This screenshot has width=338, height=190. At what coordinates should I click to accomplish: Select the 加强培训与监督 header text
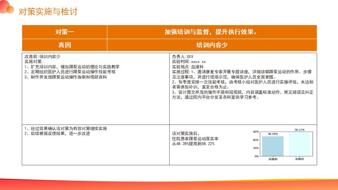pyautogui.click(x=212, y=32)
